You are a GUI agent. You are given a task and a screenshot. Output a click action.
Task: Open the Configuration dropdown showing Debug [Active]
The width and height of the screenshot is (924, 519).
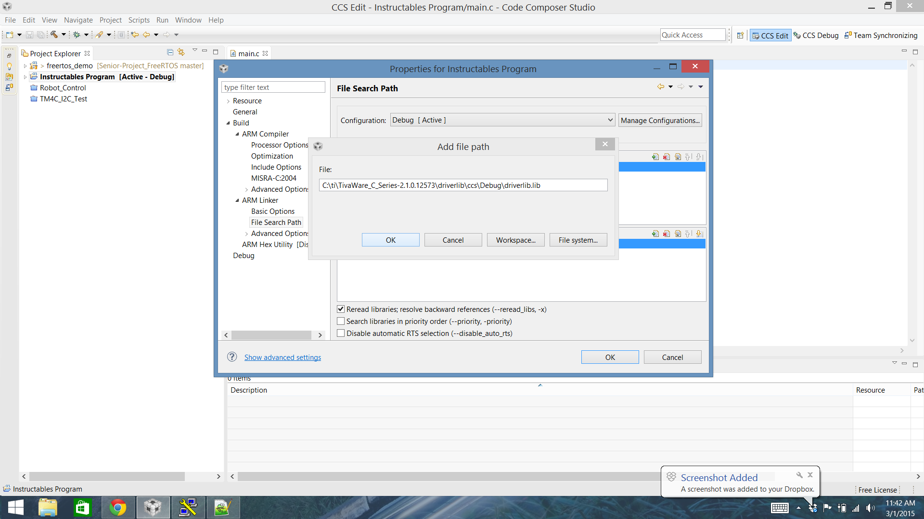502,120
